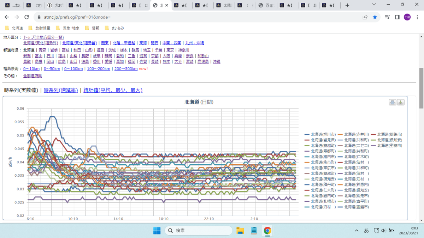Expand the tab search chevron dropdown
The height and width of the screenshot is (238, 424).
click(375, 5)
